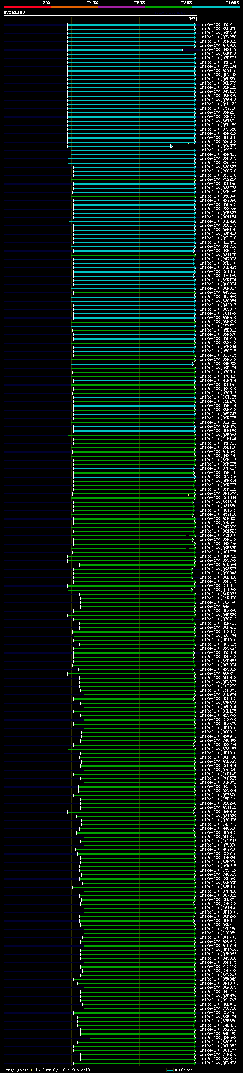243x1073 pixels.
Task: Select hit UniRef100_Q945D5
Action: pos(218,146)
